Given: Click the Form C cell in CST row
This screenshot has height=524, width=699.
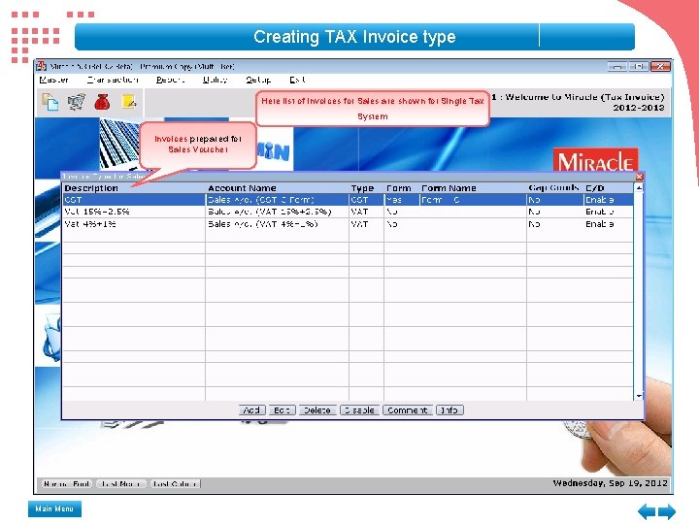Looking at the screenshot, I should tap(473, 200).
